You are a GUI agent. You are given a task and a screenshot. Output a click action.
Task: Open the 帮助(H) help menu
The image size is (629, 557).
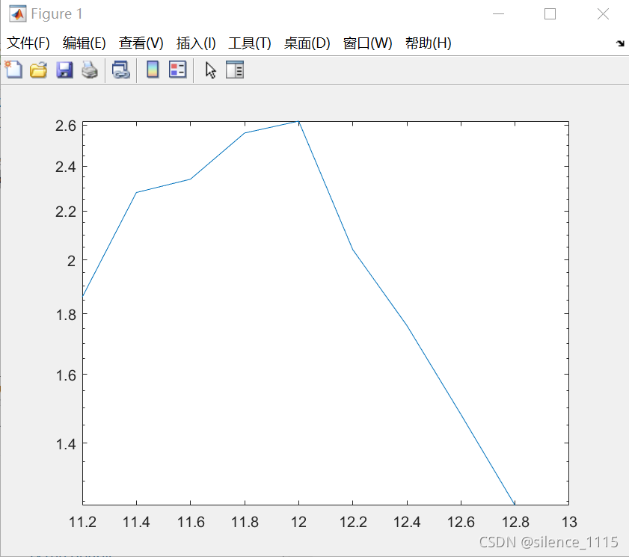[x=429, y=43]
